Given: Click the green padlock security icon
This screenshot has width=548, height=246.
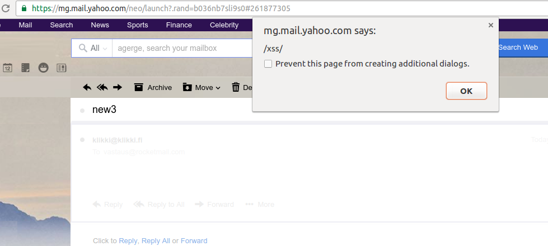Looking at the screenshot, I should click(x=24, y=8).
